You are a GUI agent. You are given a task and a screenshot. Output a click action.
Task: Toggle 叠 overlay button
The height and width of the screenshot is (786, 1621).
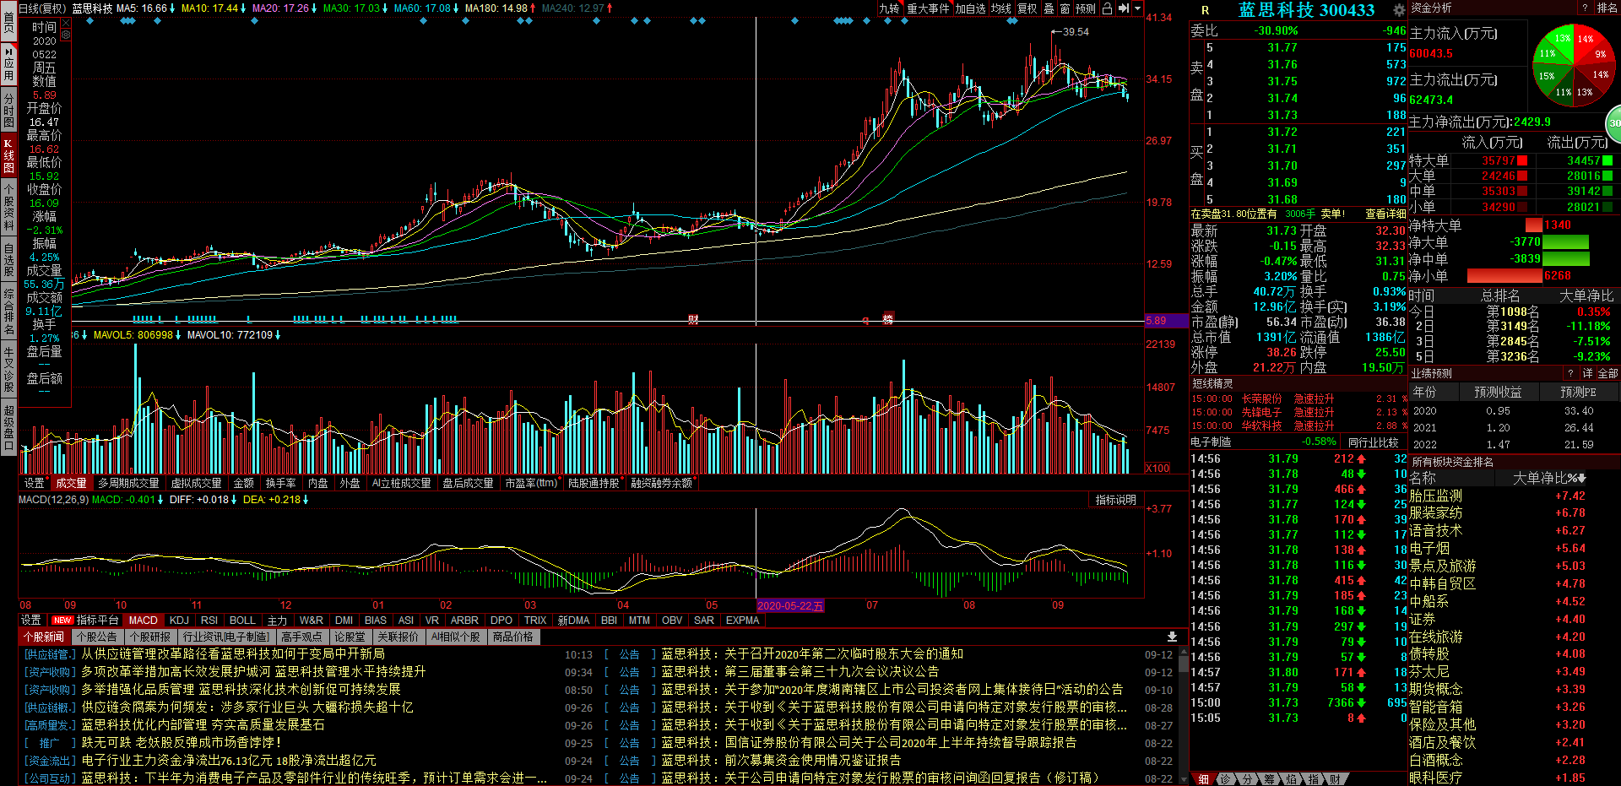tap(1049, 8)
